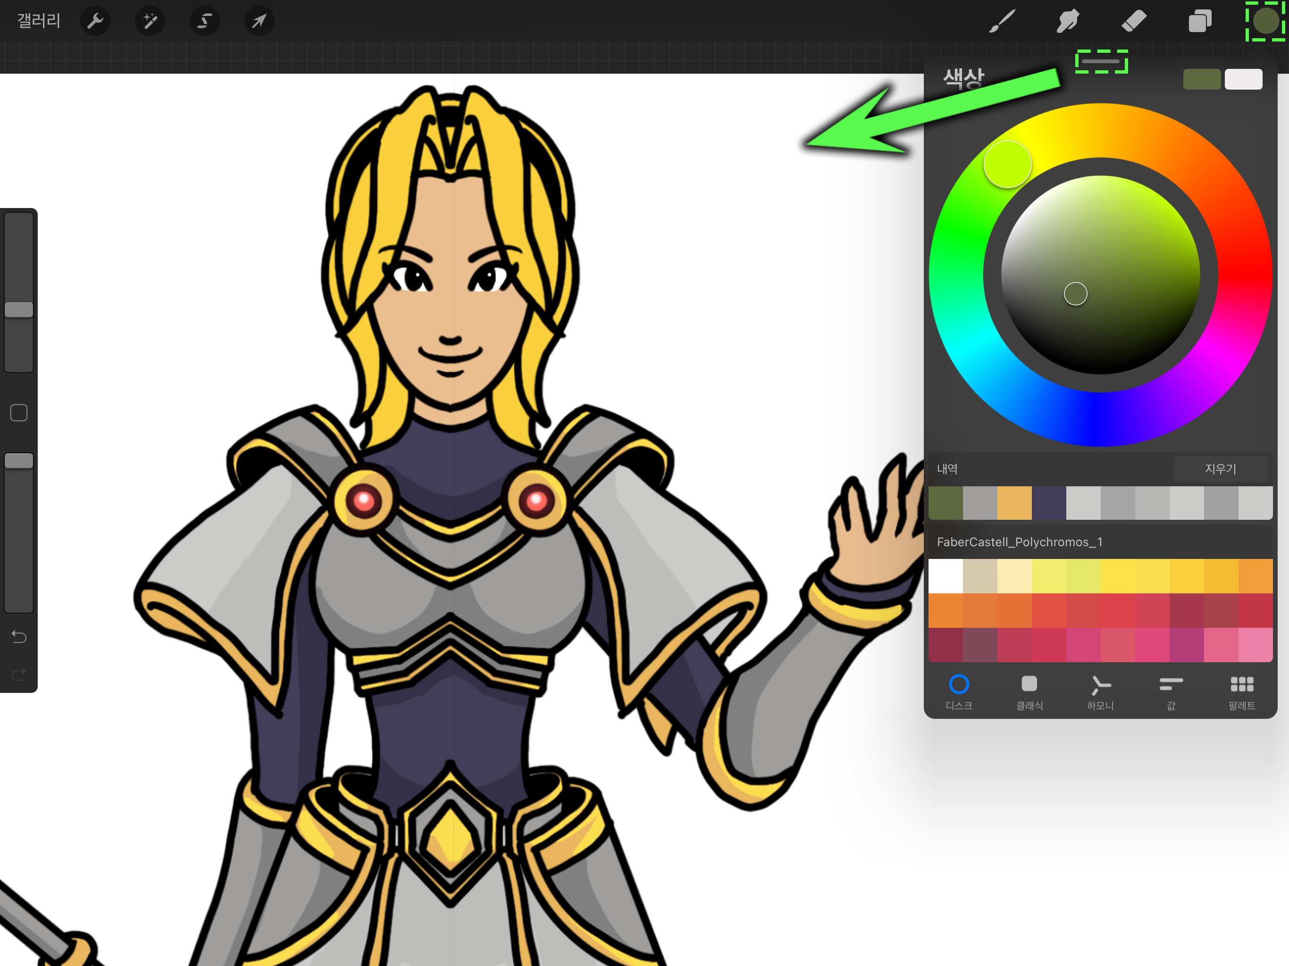1289x966 pixels.
Task: Open the Layers panel icon
Action: point(1200,22)
